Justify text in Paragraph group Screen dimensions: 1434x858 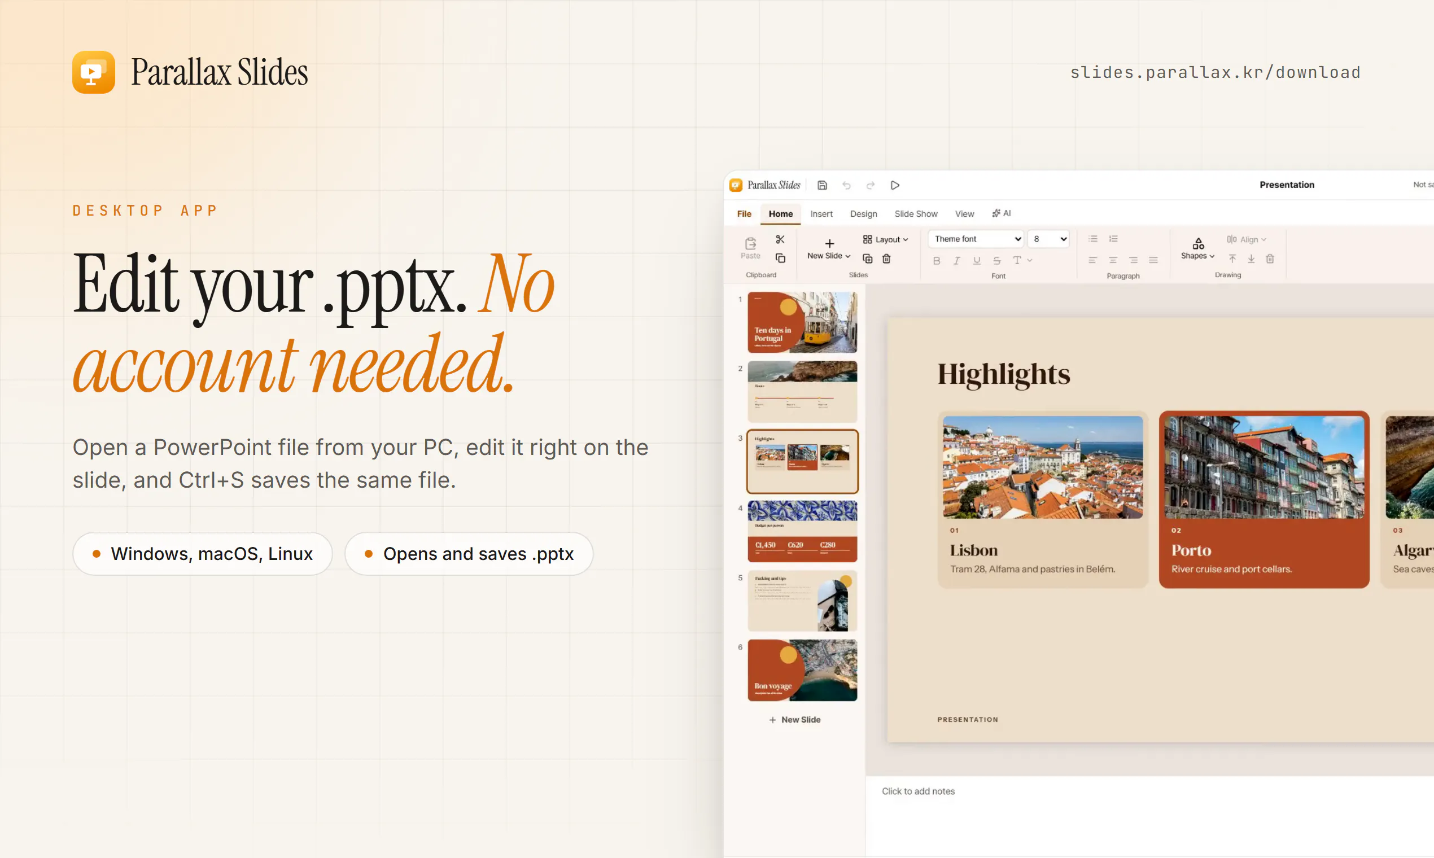[x=1153, y=260]
